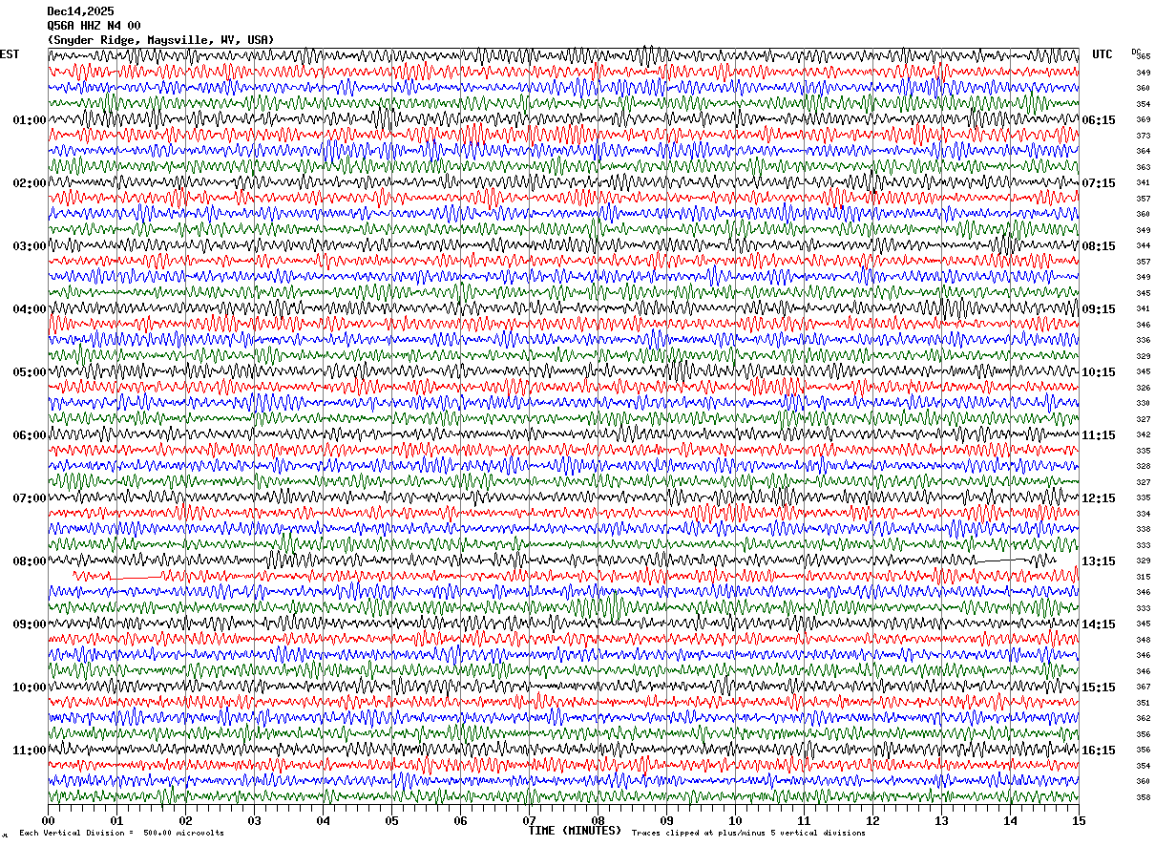Click the DC offset value 326
Screen dimensions: 1155x846
coord(1143,388)
